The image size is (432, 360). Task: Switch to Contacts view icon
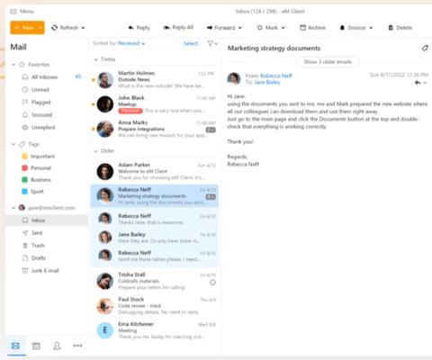pyautogui.click(x=57, y=346)
